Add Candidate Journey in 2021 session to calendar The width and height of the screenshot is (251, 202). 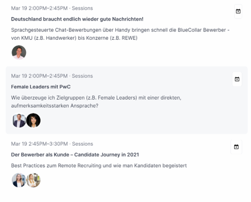(236, 147)
